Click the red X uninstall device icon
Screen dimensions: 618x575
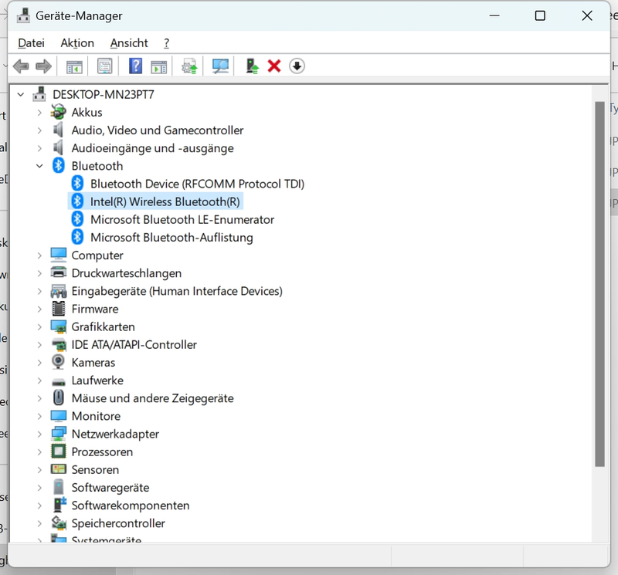pos(273,66)
